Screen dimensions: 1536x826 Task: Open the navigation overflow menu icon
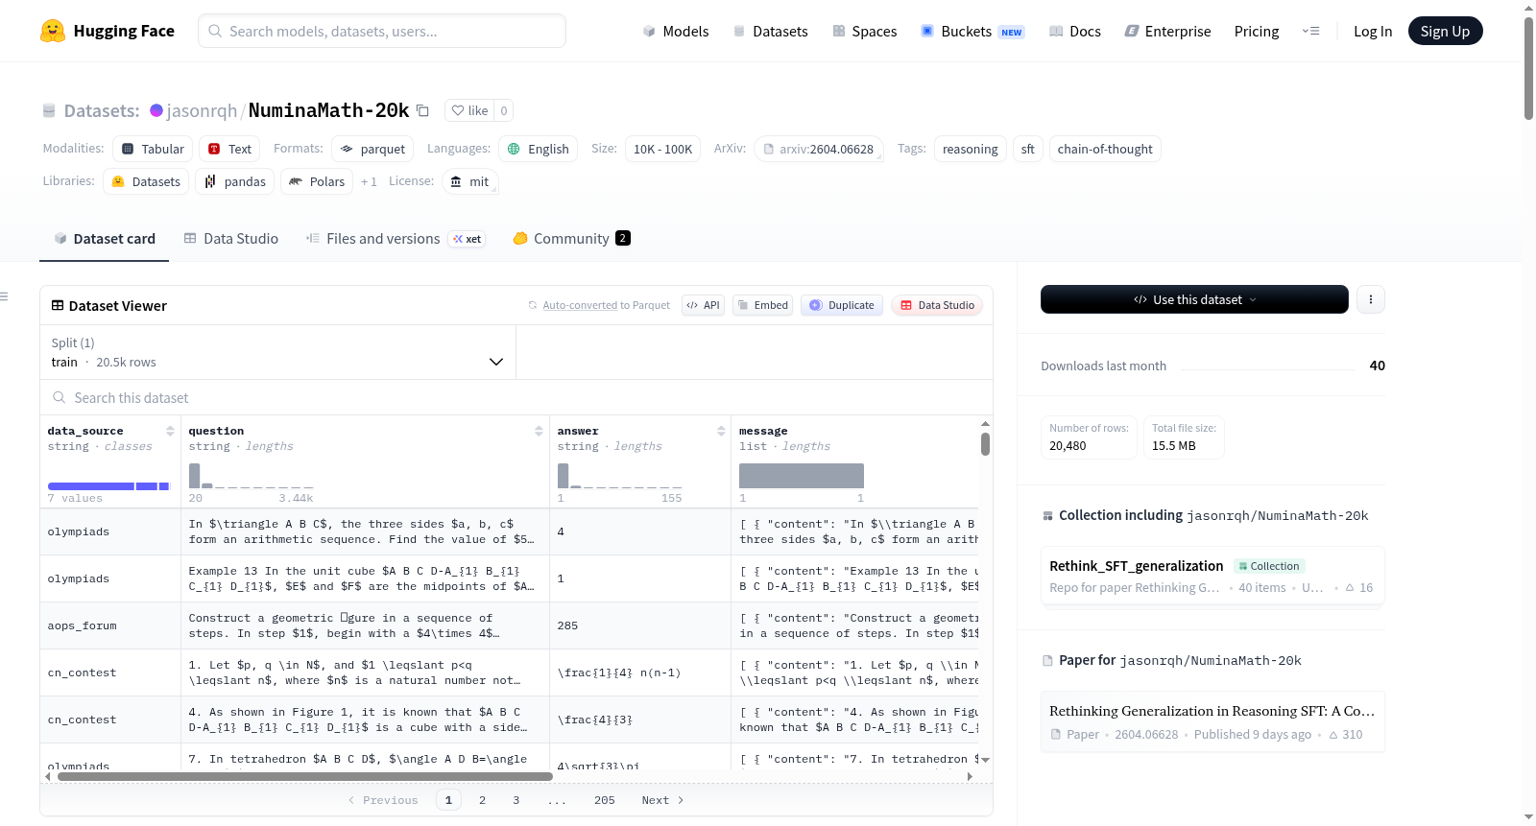(x=1310, y=31)
